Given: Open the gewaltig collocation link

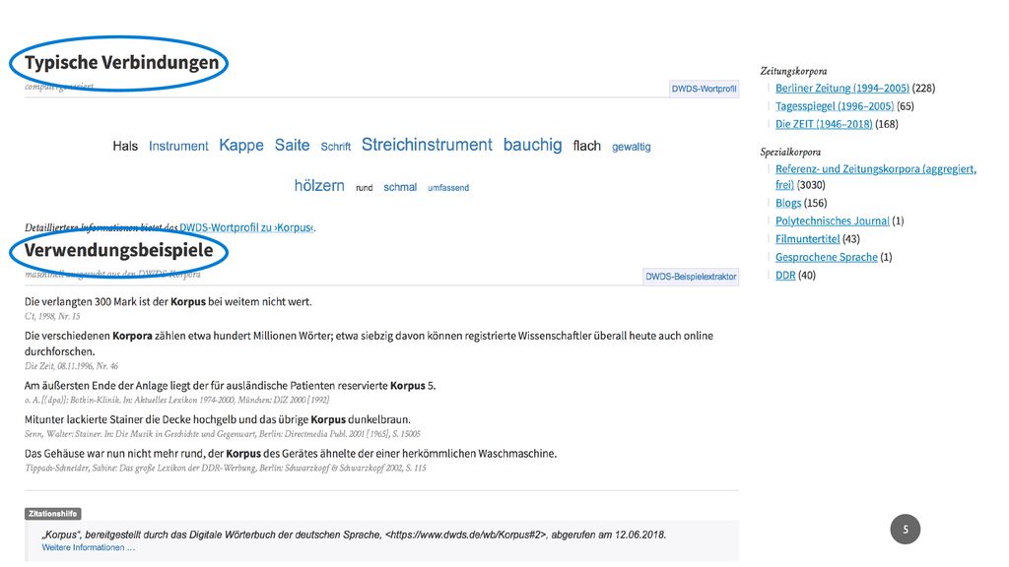Looking at the screenshot, I should [x=632, y=147].
